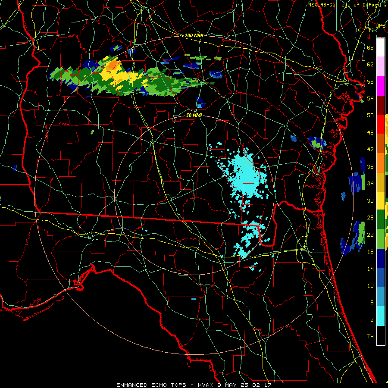
Task: Click the '38' legend value
Action: tap(370, 166)
